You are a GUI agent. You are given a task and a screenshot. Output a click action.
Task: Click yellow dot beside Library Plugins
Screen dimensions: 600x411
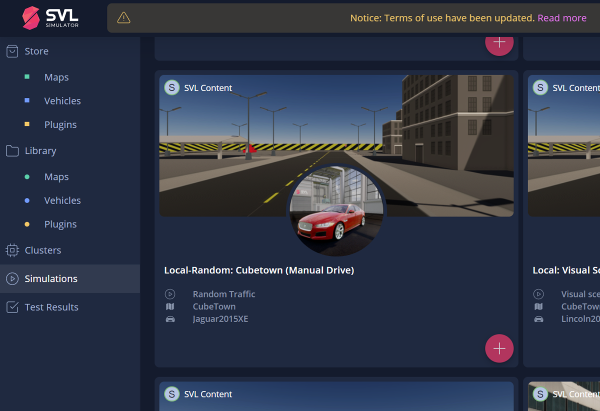27,224
